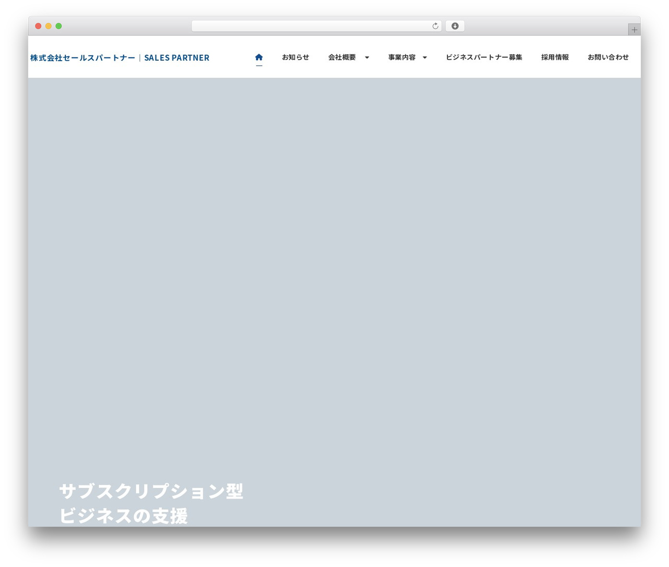Viewport: 669px width, 567px height.
Task: Expand the 事業内容 dropdown arrow
Action: [424, 58]
